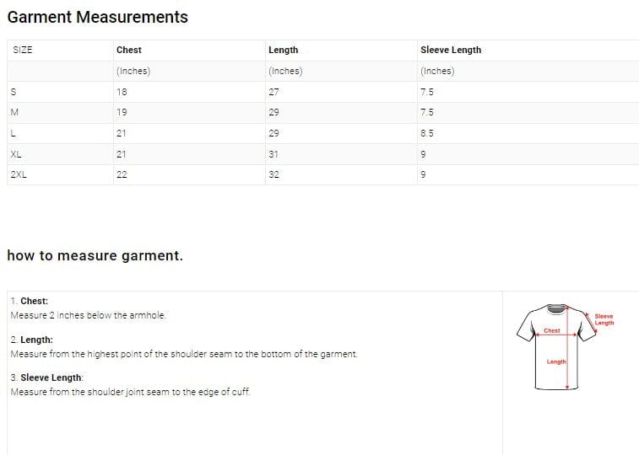Click the chest value 18 for size S
The image size is (639, 455).
click(122, 92)
